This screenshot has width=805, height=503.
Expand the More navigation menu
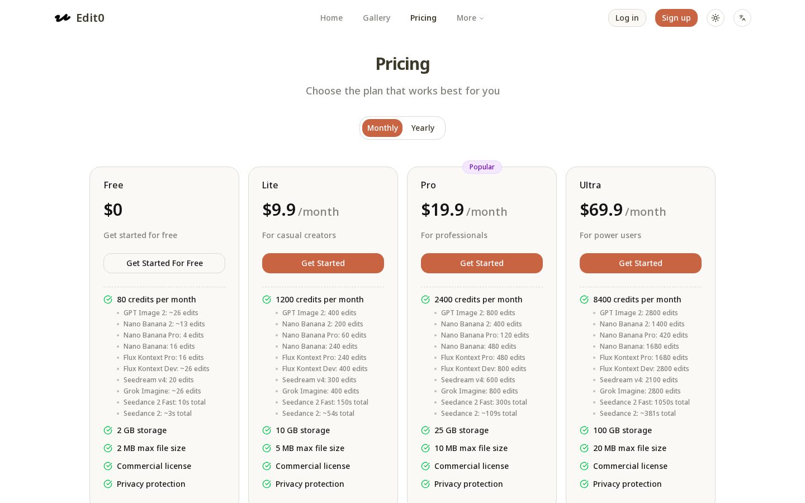[470, 18]
